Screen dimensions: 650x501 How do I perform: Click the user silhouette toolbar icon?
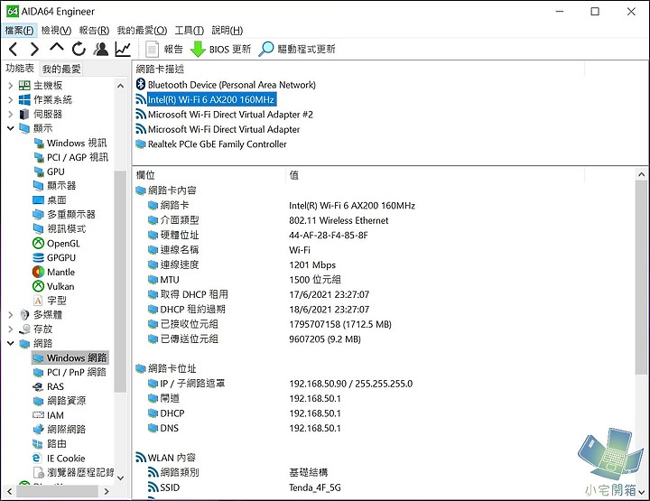101,49
